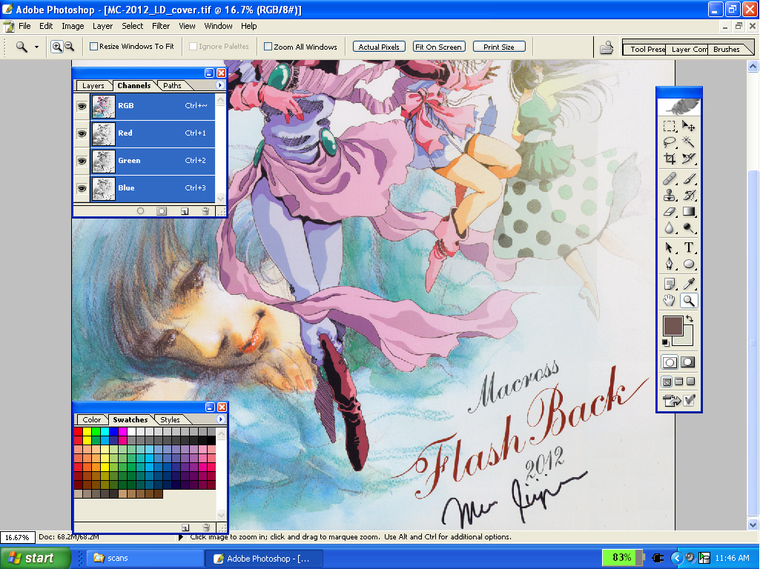
Task: Delete swatch using Swatches trash icon
Action: point(206,527)
